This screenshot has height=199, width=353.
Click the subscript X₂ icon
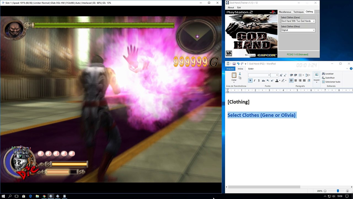[268, 80]
